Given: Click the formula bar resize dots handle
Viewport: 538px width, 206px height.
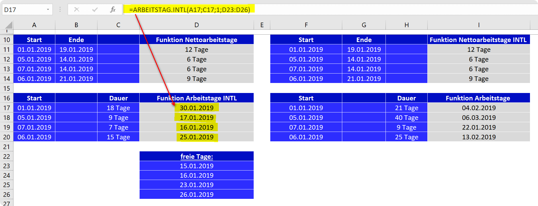Looking at the screenshot, I should coord(60,10).
